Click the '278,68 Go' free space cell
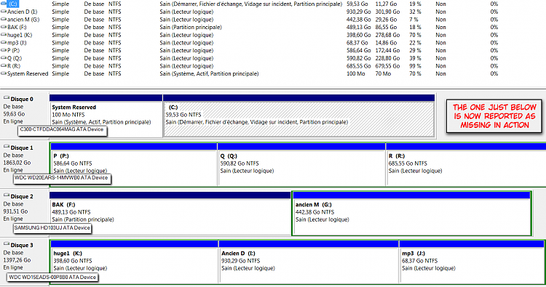The width and height of the screenshot is (546, 287). click(387, 35)
